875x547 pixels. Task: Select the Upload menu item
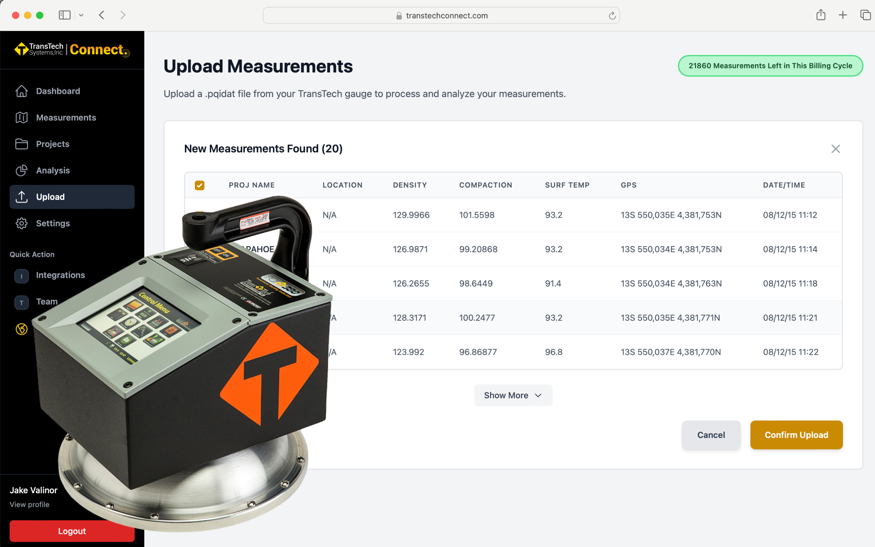coord(72,197)
